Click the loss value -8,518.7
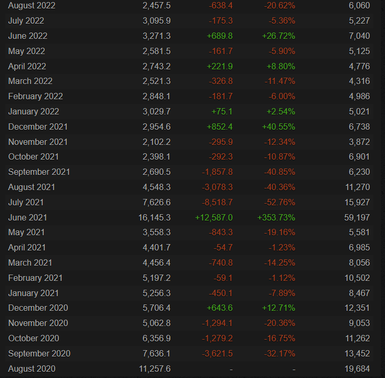Image resolution: width=385 pixels, height=378 pixels. click(x=217, y=202)
